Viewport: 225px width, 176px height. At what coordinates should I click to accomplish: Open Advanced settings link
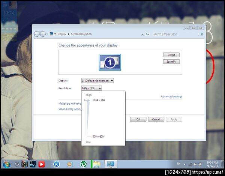coord(171,96)
